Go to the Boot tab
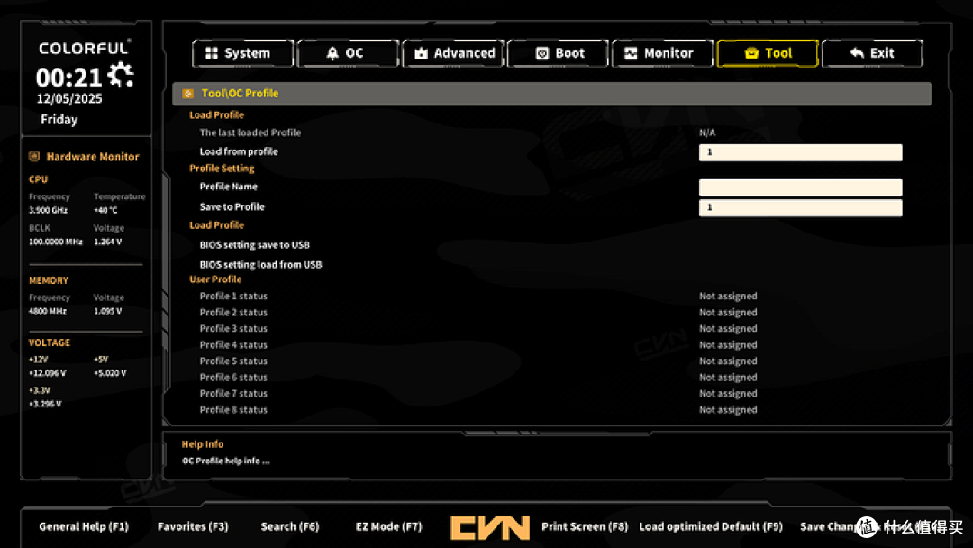The width and height of the screenshot is (973, 548). point(558,53)
